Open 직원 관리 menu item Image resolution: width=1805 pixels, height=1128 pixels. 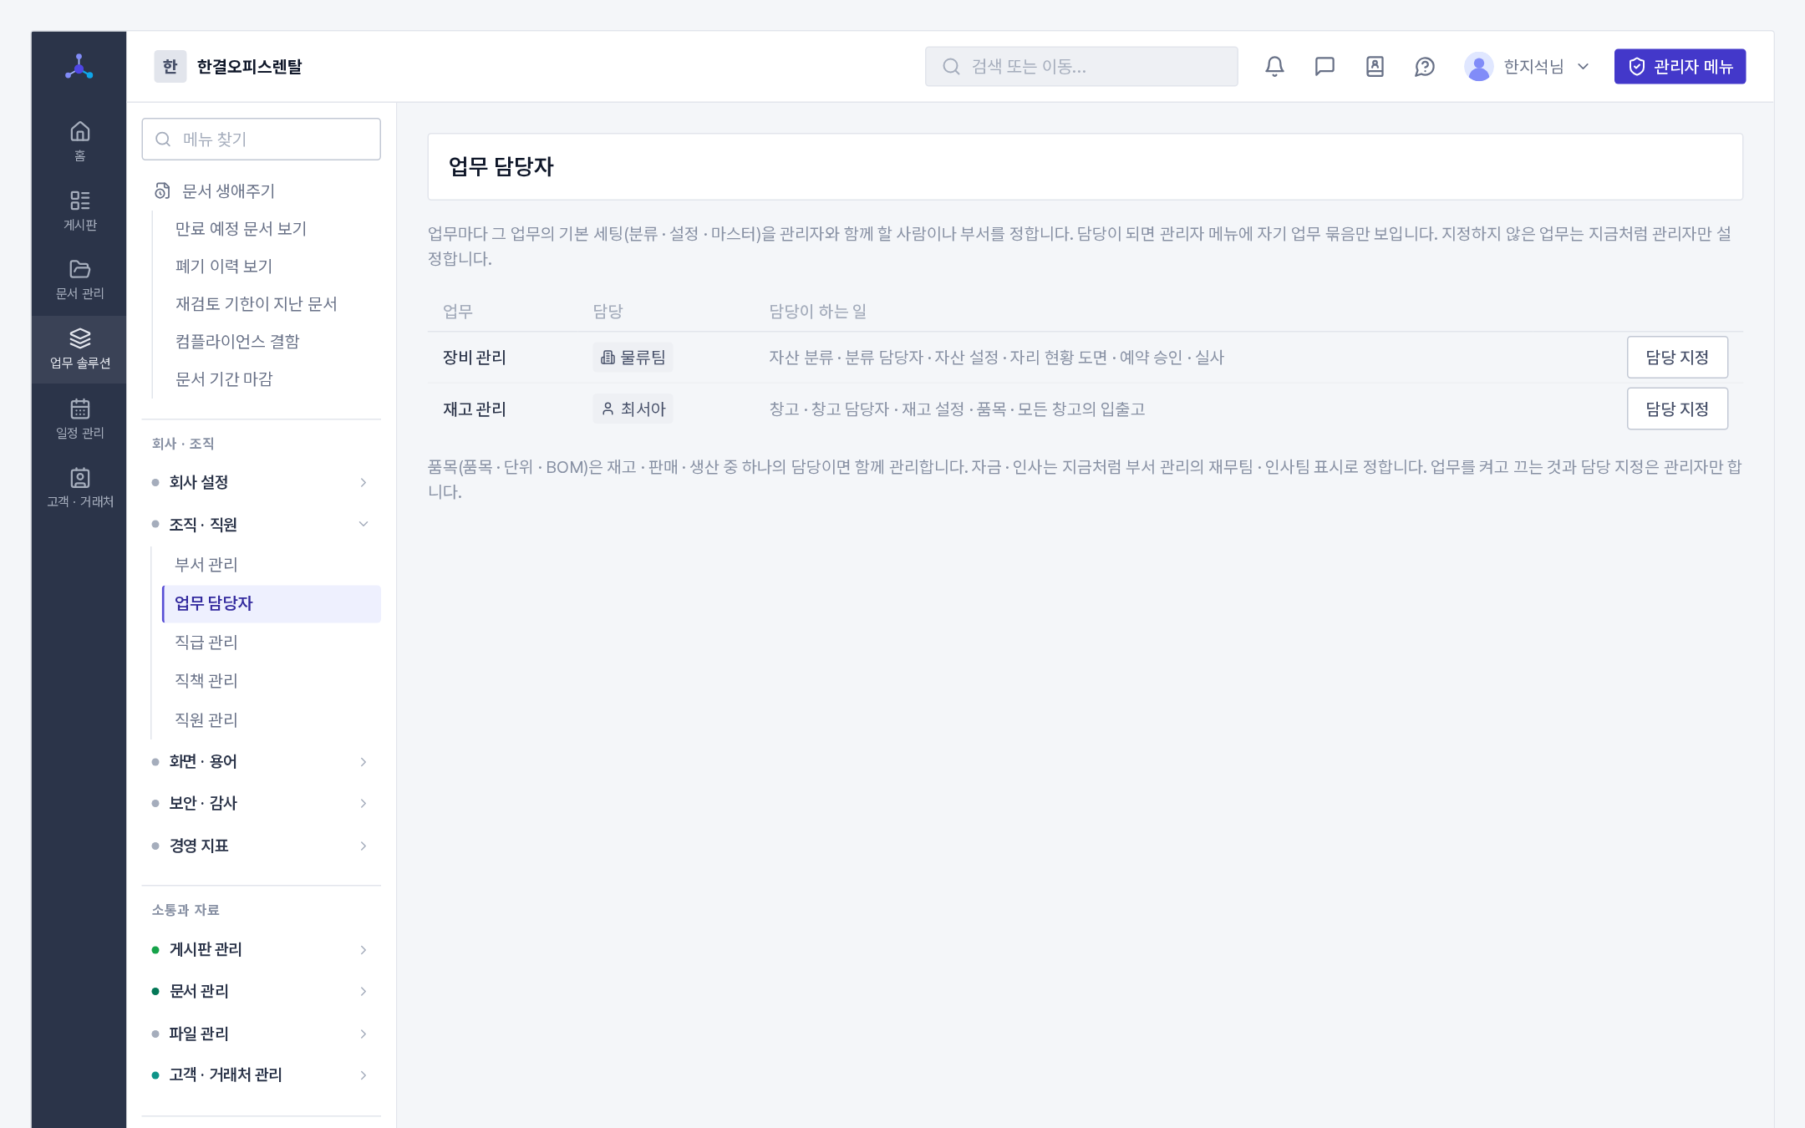pyautogui.click(x=271, y=720)
